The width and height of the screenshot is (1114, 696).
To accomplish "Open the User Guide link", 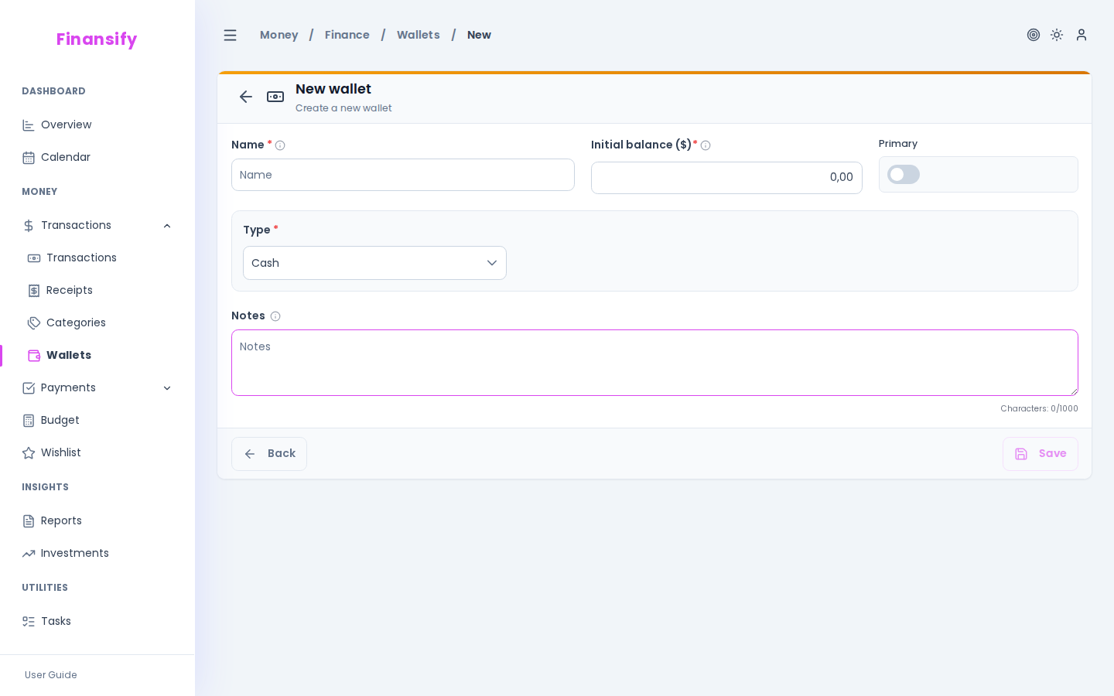I will click(x=50, y=675).
